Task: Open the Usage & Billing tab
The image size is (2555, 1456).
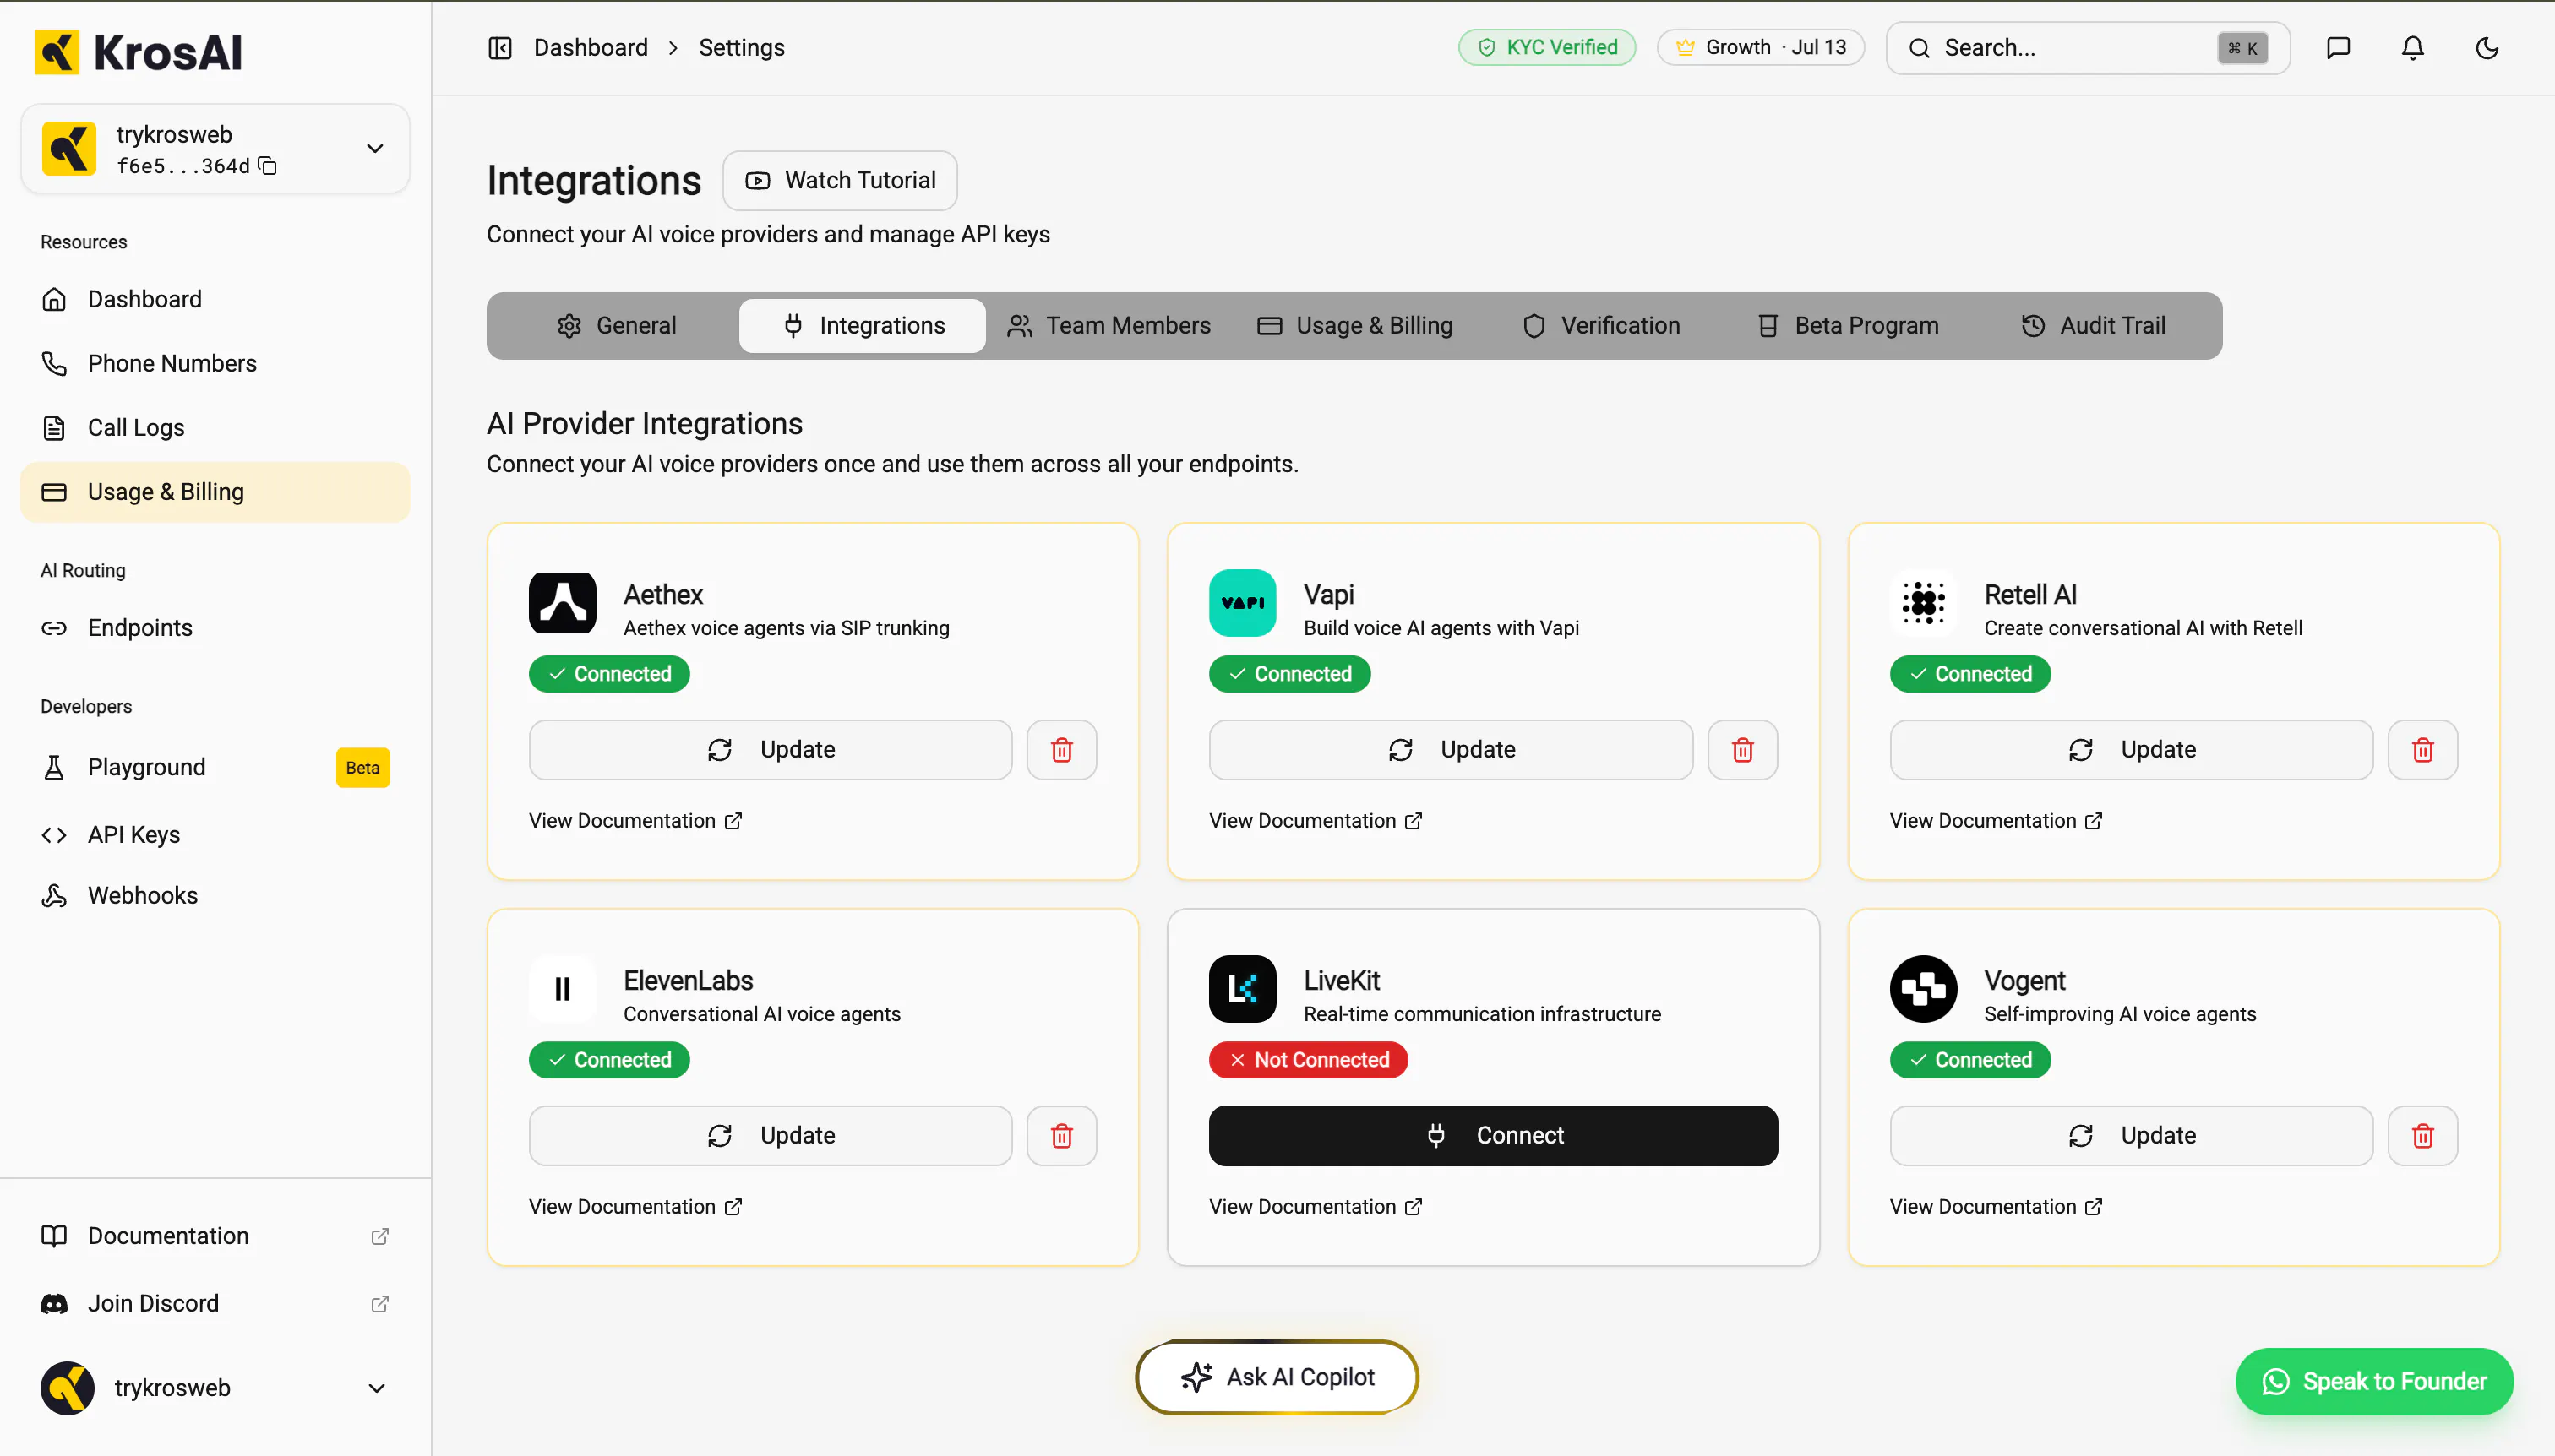Action: click(x=1354, y=326)
